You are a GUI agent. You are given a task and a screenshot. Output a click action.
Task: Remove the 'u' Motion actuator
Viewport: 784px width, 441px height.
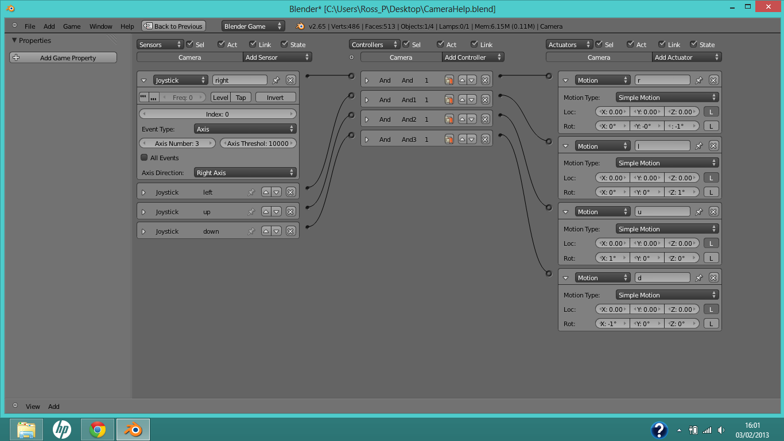[713, 212]
